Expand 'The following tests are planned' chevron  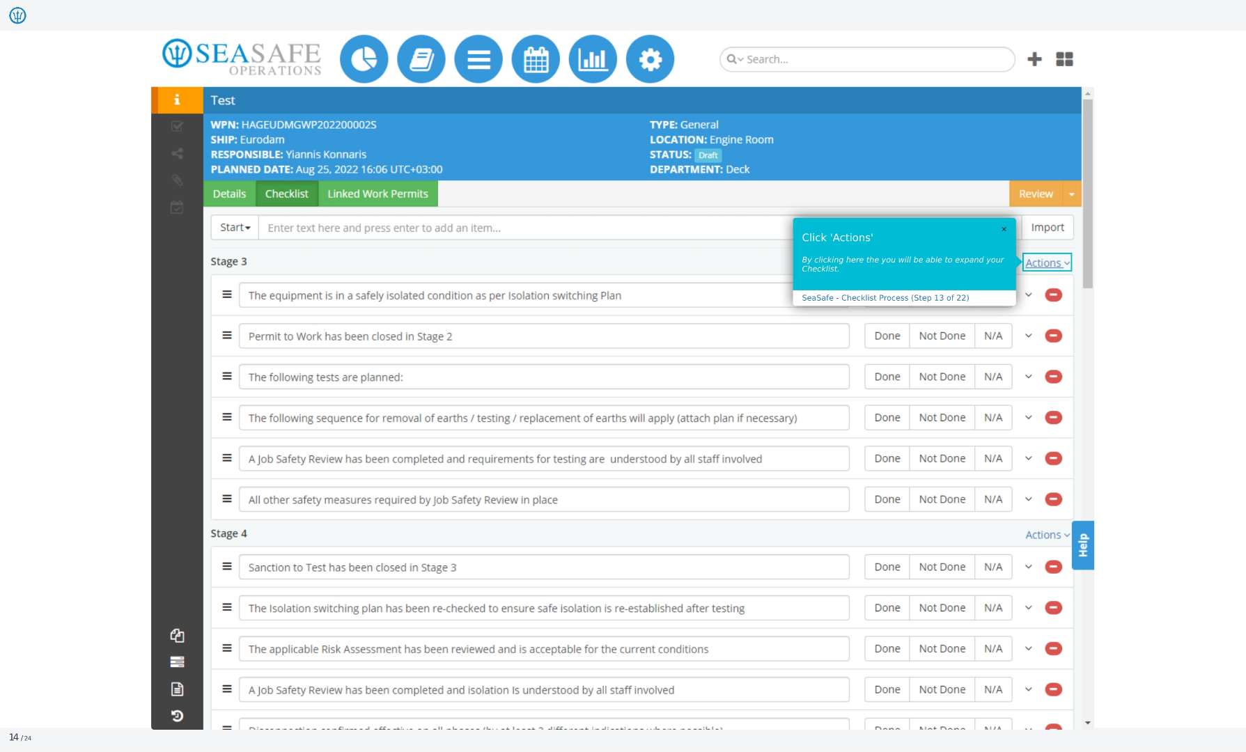[x=1028, y=377]
